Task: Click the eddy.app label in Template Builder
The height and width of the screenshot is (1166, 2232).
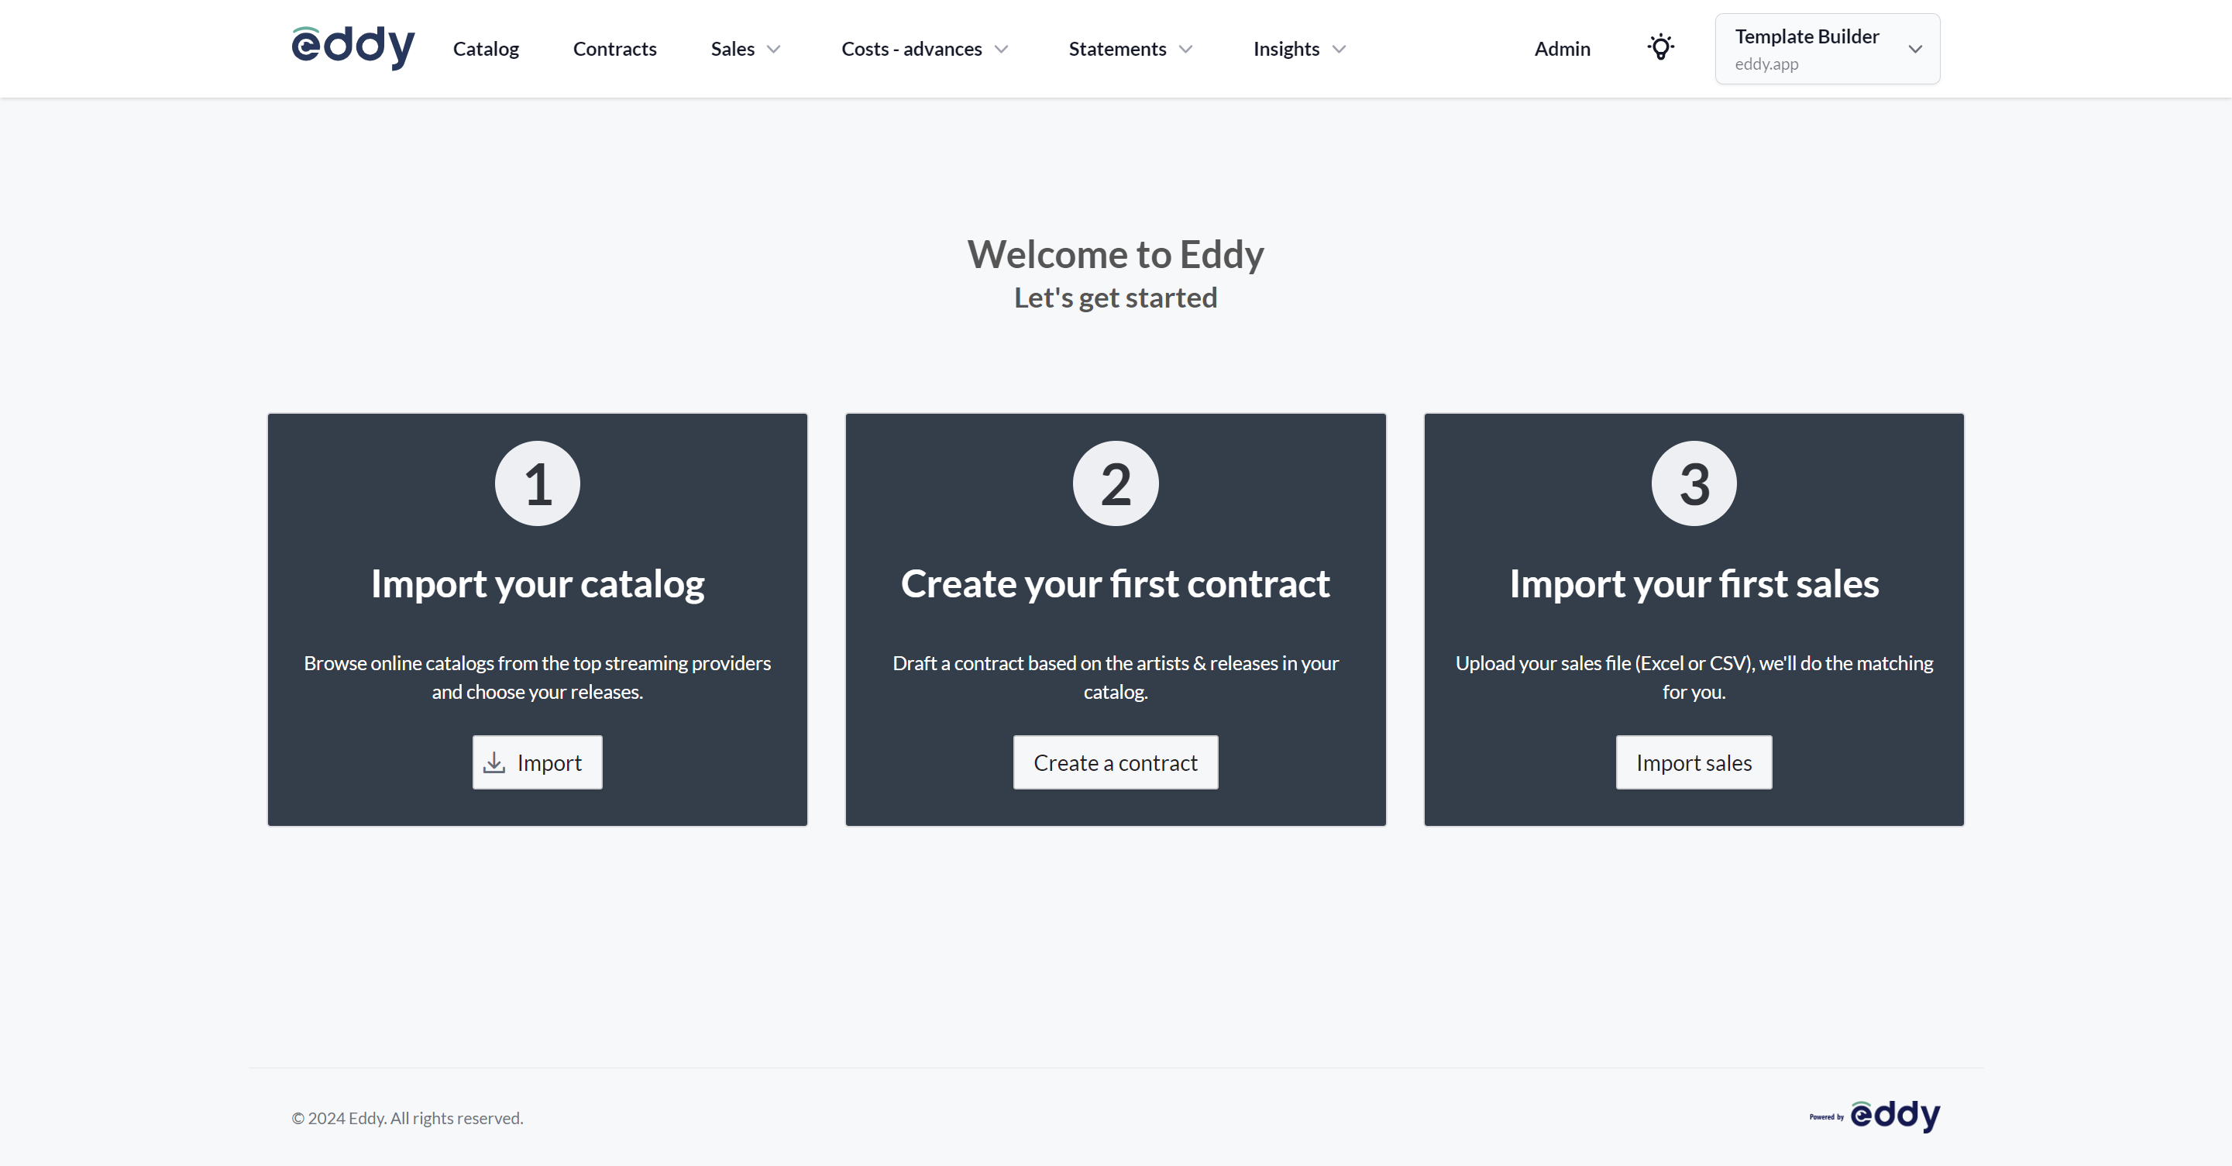Action: tap(1767, 62)
